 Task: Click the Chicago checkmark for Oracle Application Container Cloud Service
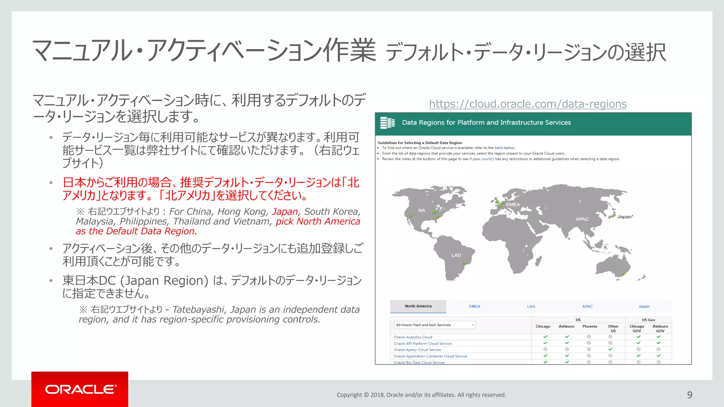pos(545,355)
